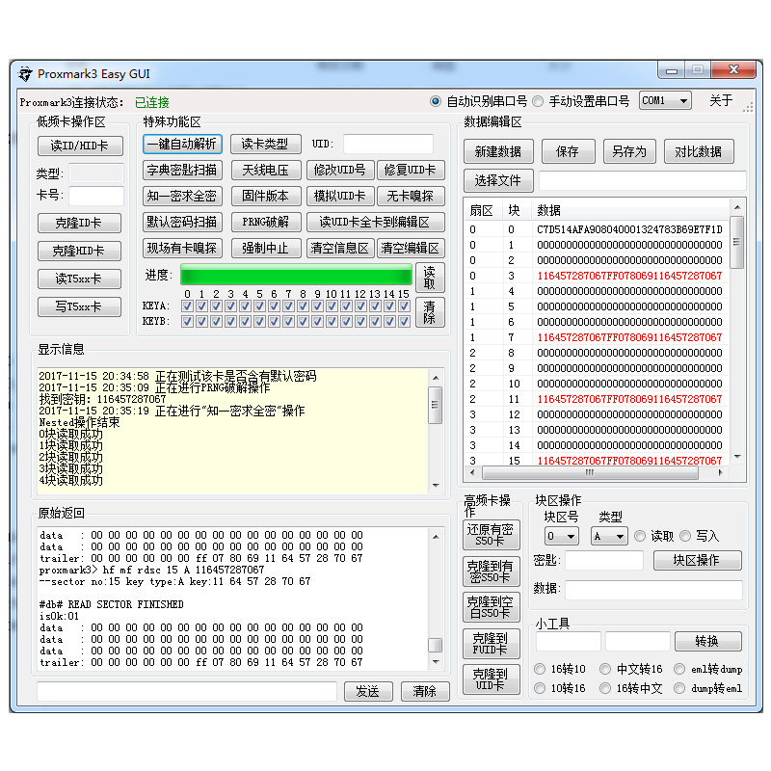The image size is (771, 771).
Task: Click 对比数据 button
Action: 698,151
